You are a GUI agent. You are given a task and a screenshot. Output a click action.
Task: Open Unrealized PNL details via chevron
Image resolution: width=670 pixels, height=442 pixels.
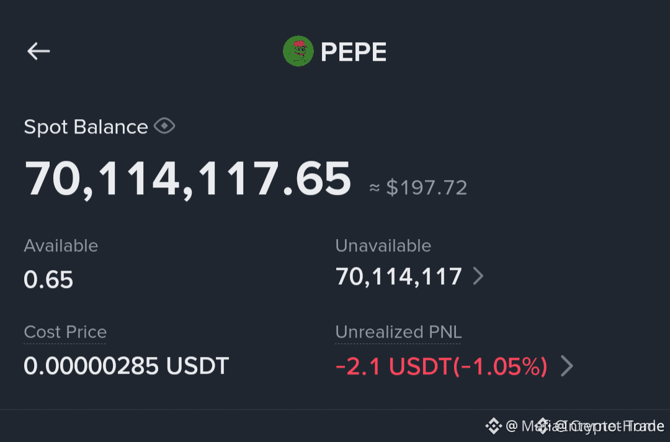(x=566, y=366)
